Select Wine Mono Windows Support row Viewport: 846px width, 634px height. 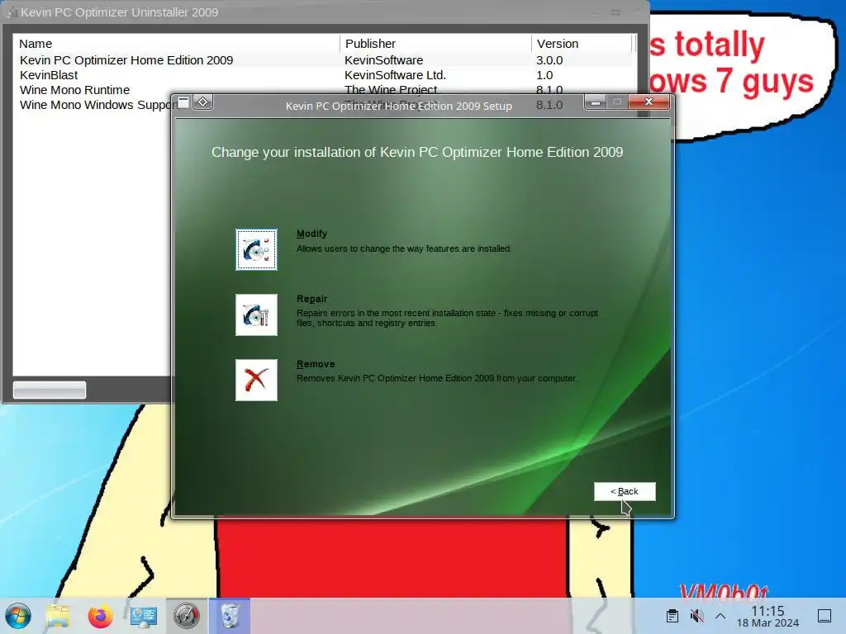point(98,105)
